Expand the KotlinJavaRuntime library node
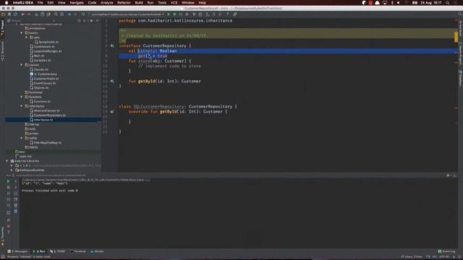The height and width of the screenshot is (260, 463). [12, 170]
